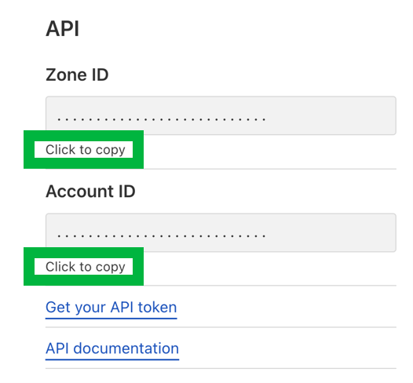Click the Zone ID label
This screenshot has width=413, height=383.
coord(77,75)
